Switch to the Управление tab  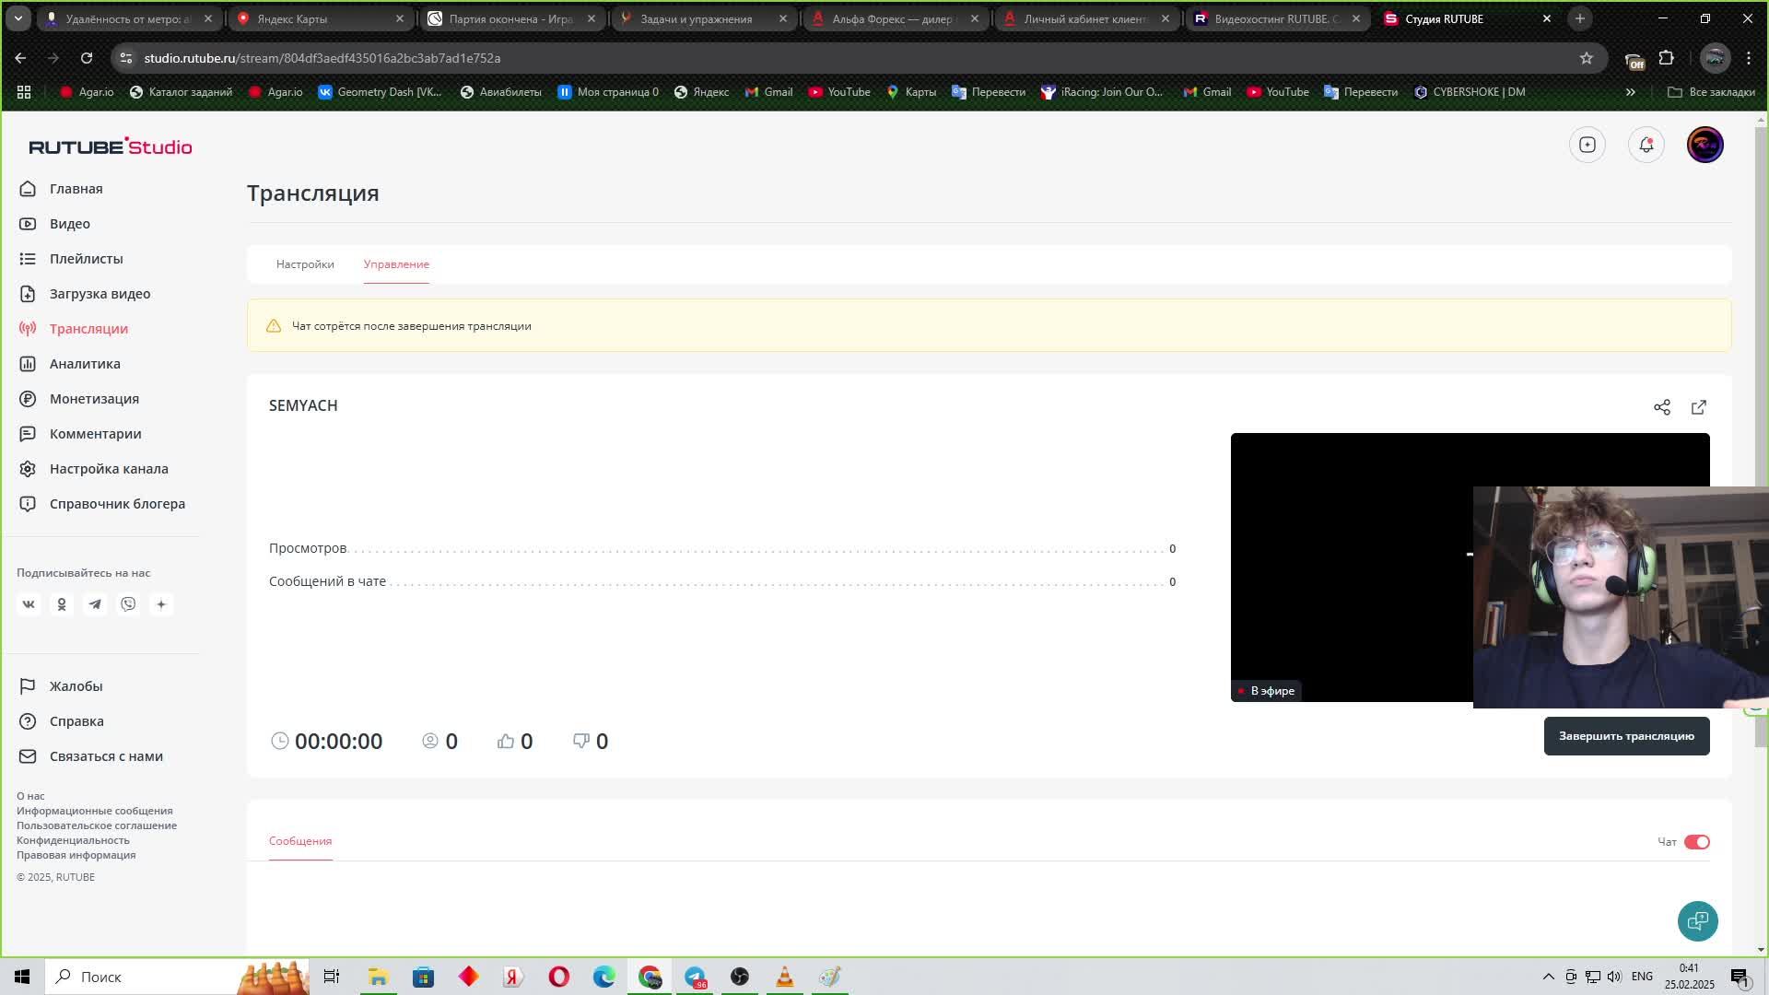click(x=396, y=264)
